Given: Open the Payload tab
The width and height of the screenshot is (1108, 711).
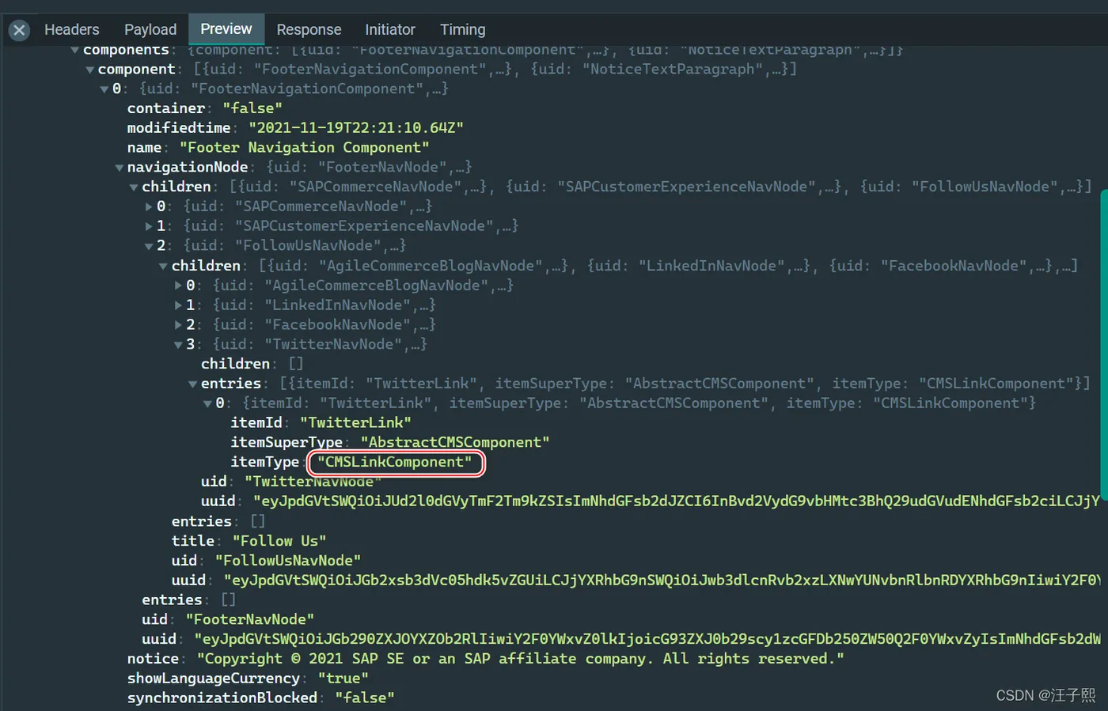Looking at the screenshot, I should [150, 29].
